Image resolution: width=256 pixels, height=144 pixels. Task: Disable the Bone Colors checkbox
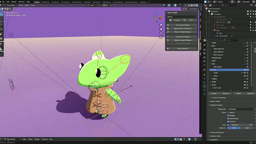pyautogui.click(x=229, y=119)
